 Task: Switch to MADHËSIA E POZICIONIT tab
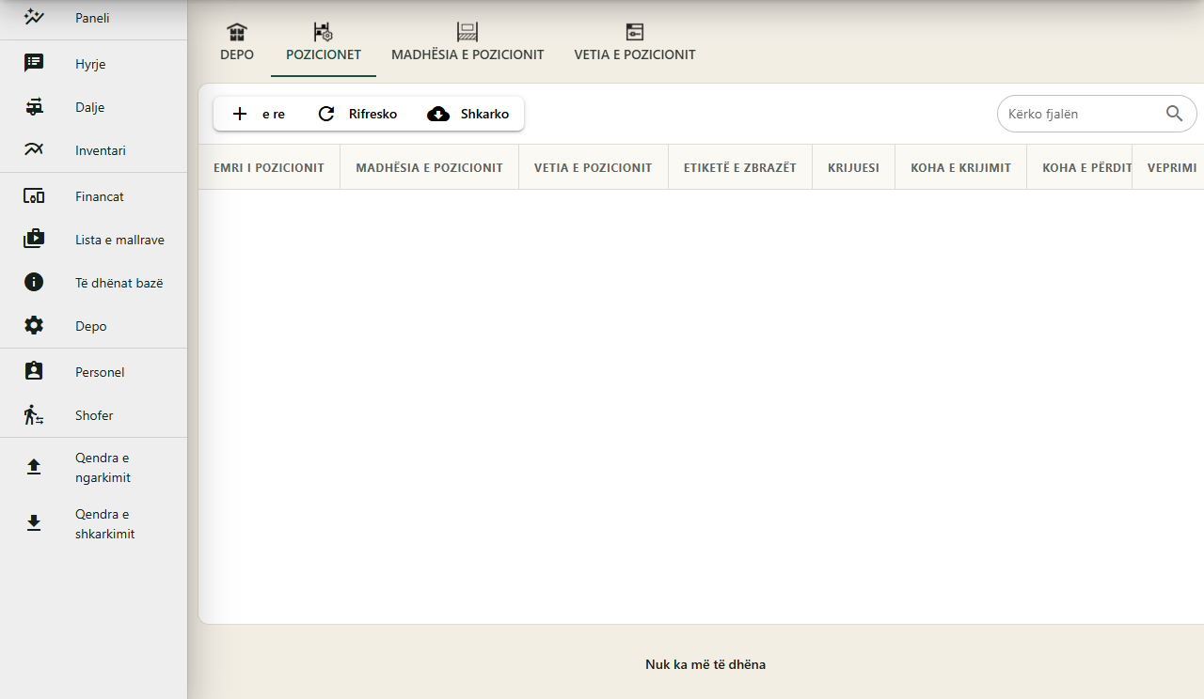coord(467,43)
